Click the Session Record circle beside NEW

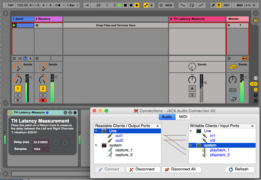click(x=161, y=5)
